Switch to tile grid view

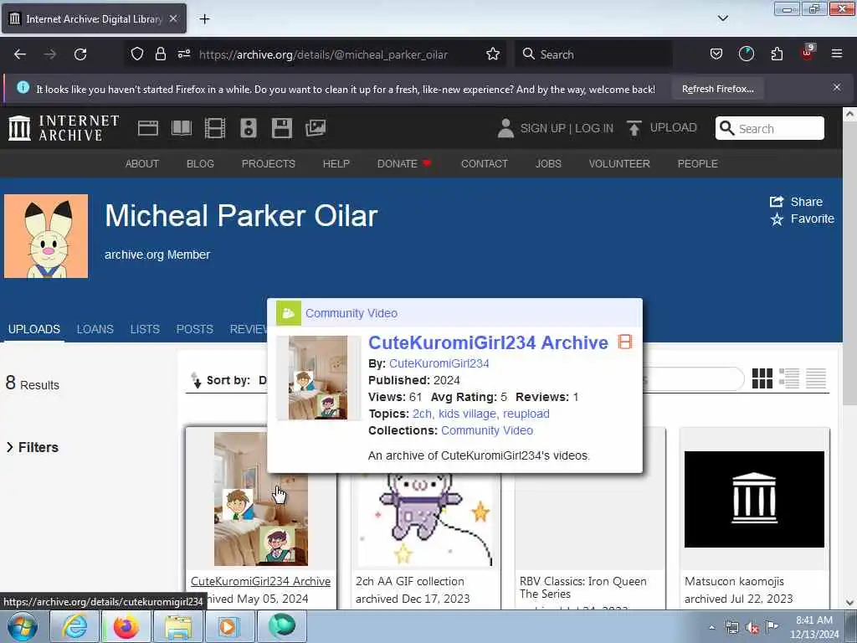(x=762, y=378)
